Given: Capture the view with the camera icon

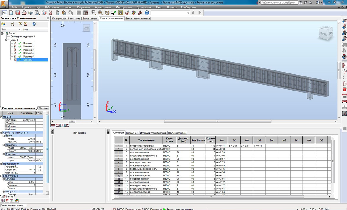Looking at the screenshot, I should pos(44,13).
